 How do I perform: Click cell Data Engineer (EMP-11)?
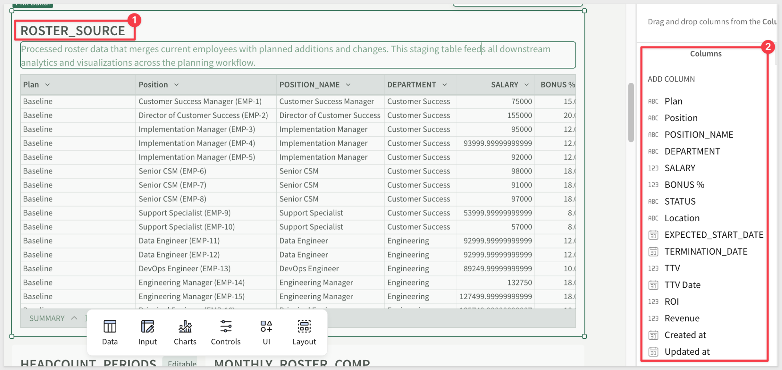(206, 241)
